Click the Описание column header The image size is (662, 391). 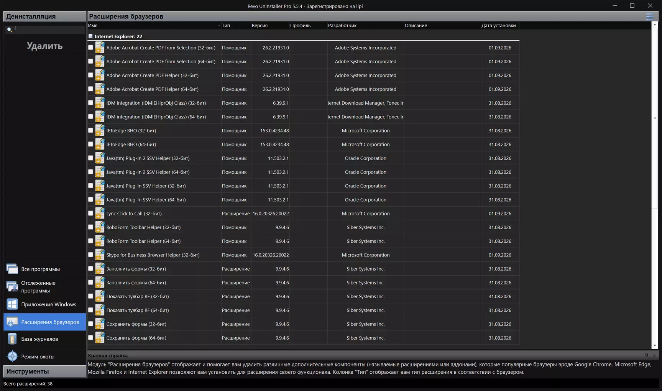(442, 25)
